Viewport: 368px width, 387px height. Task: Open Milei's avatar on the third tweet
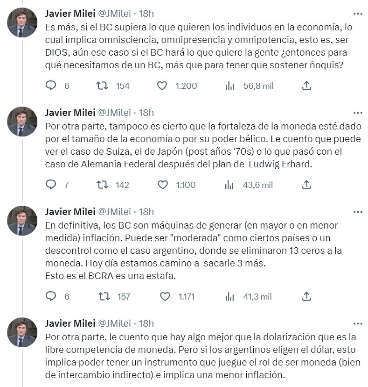point(22,221)
